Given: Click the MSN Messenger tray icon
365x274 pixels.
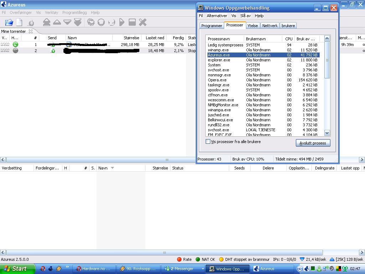Looking at the screenshot, I should (x=319, y=269).
